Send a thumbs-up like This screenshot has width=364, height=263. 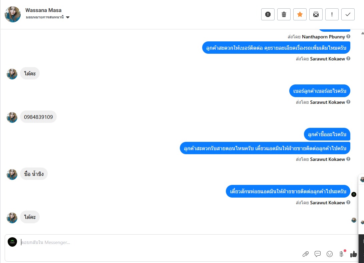(354, 254)
